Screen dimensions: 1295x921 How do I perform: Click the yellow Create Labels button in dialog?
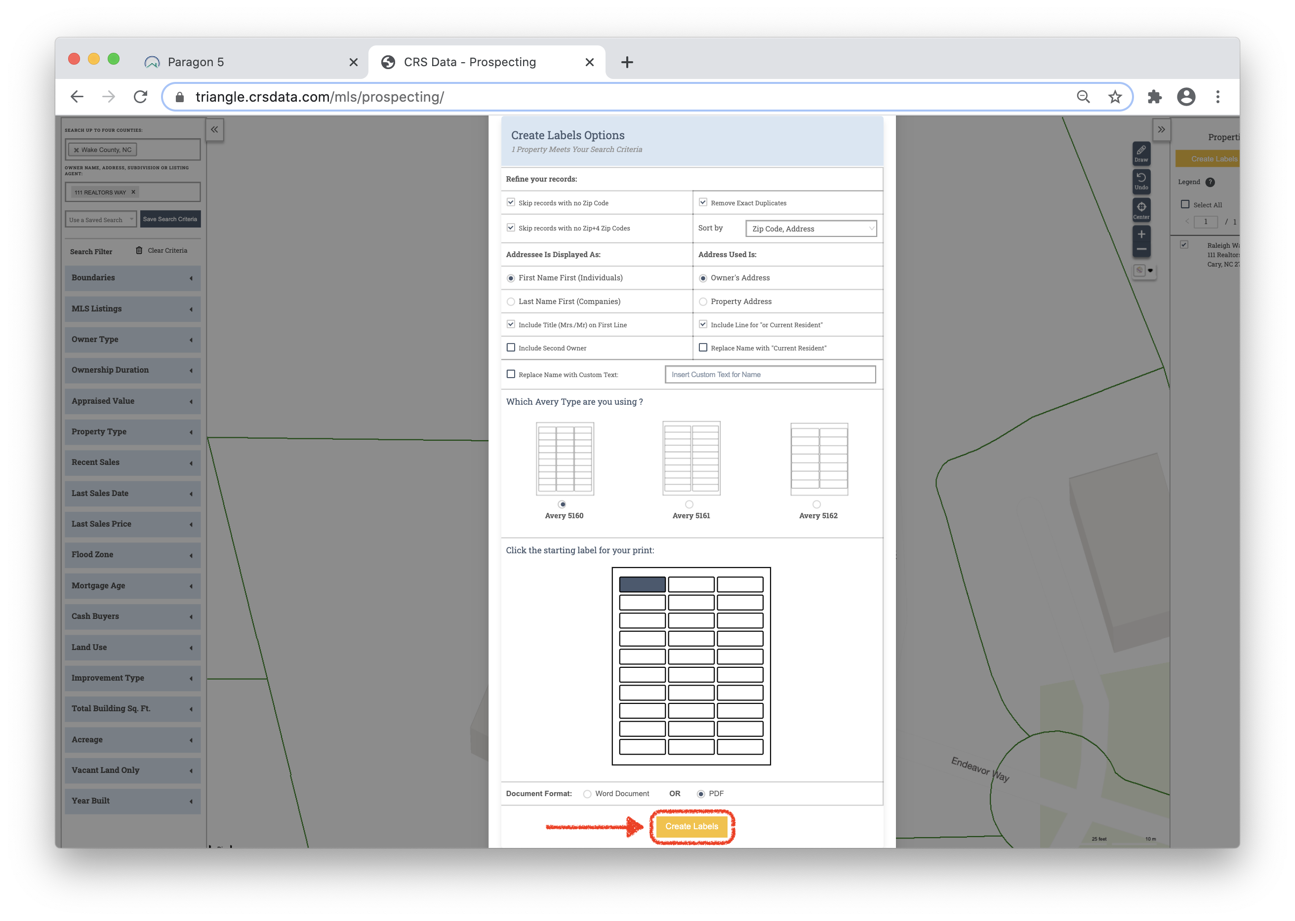692,827
